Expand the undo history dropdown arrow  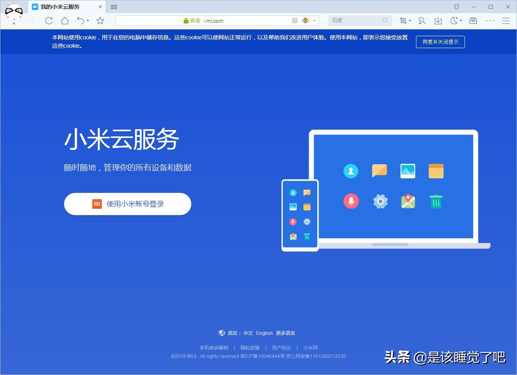[x=88, y=21]
